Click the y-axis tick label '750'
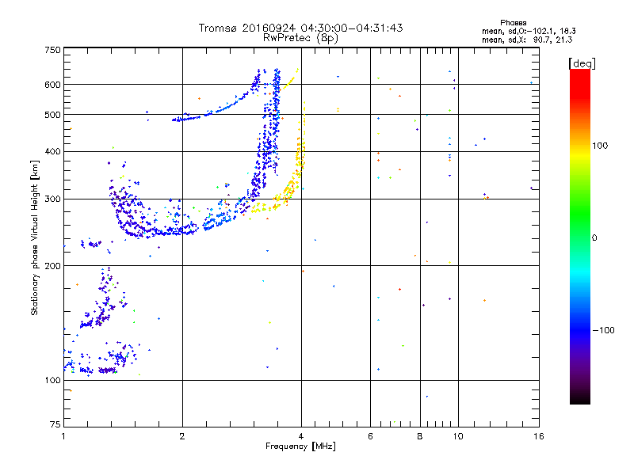The width and height of the screenshot is (634, 475). click(x=52, y=50)
